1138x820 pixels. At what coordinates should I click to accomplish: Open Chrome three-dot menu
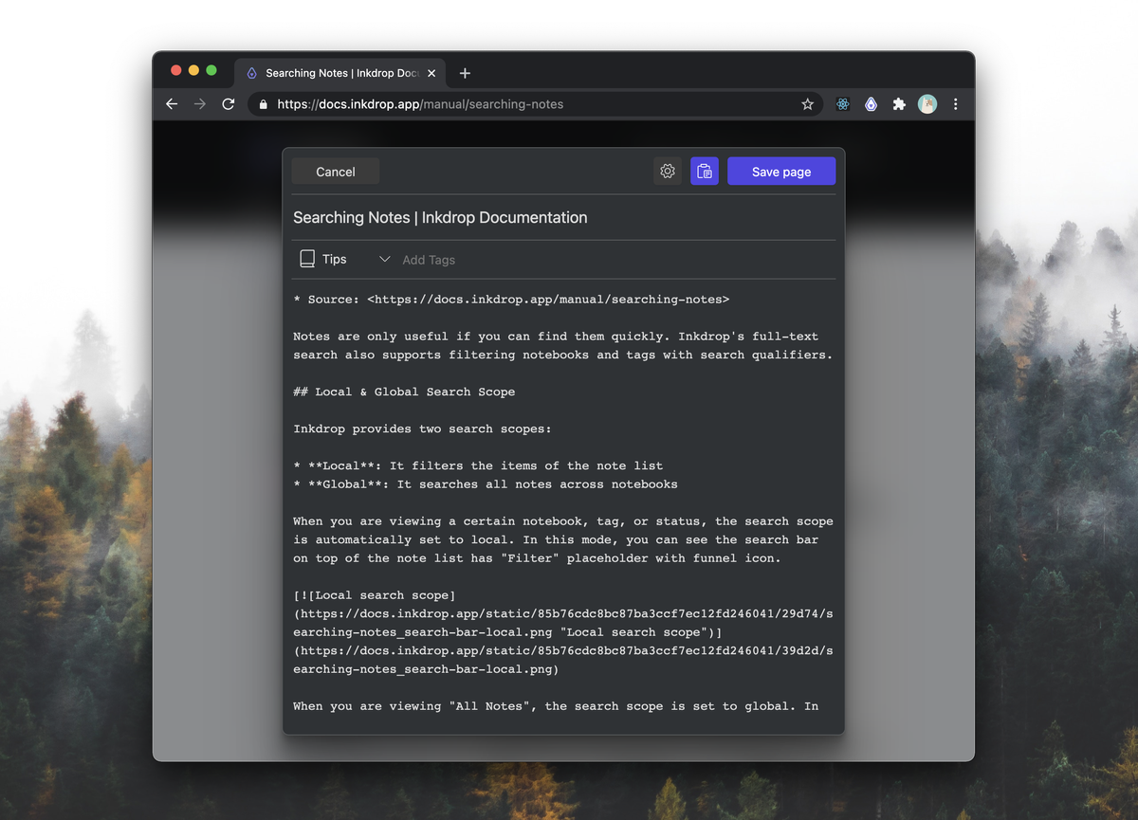[955, 104]
